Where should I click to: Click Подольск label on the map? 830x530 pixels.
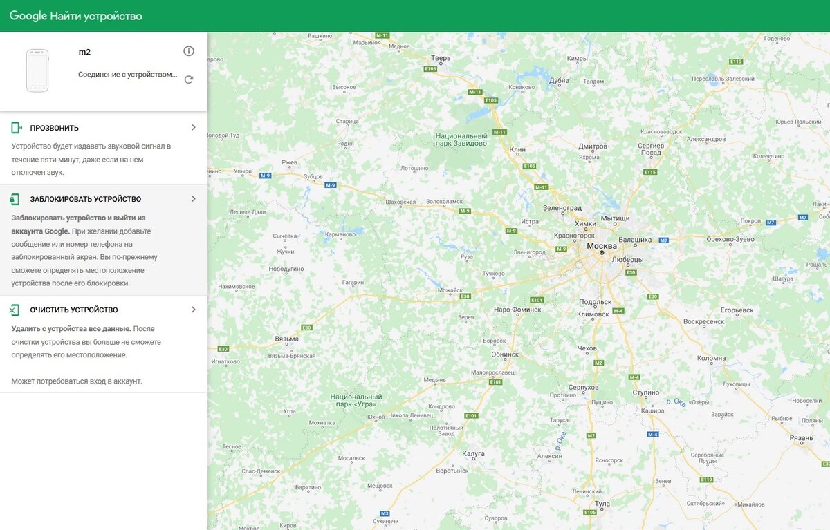595,302
